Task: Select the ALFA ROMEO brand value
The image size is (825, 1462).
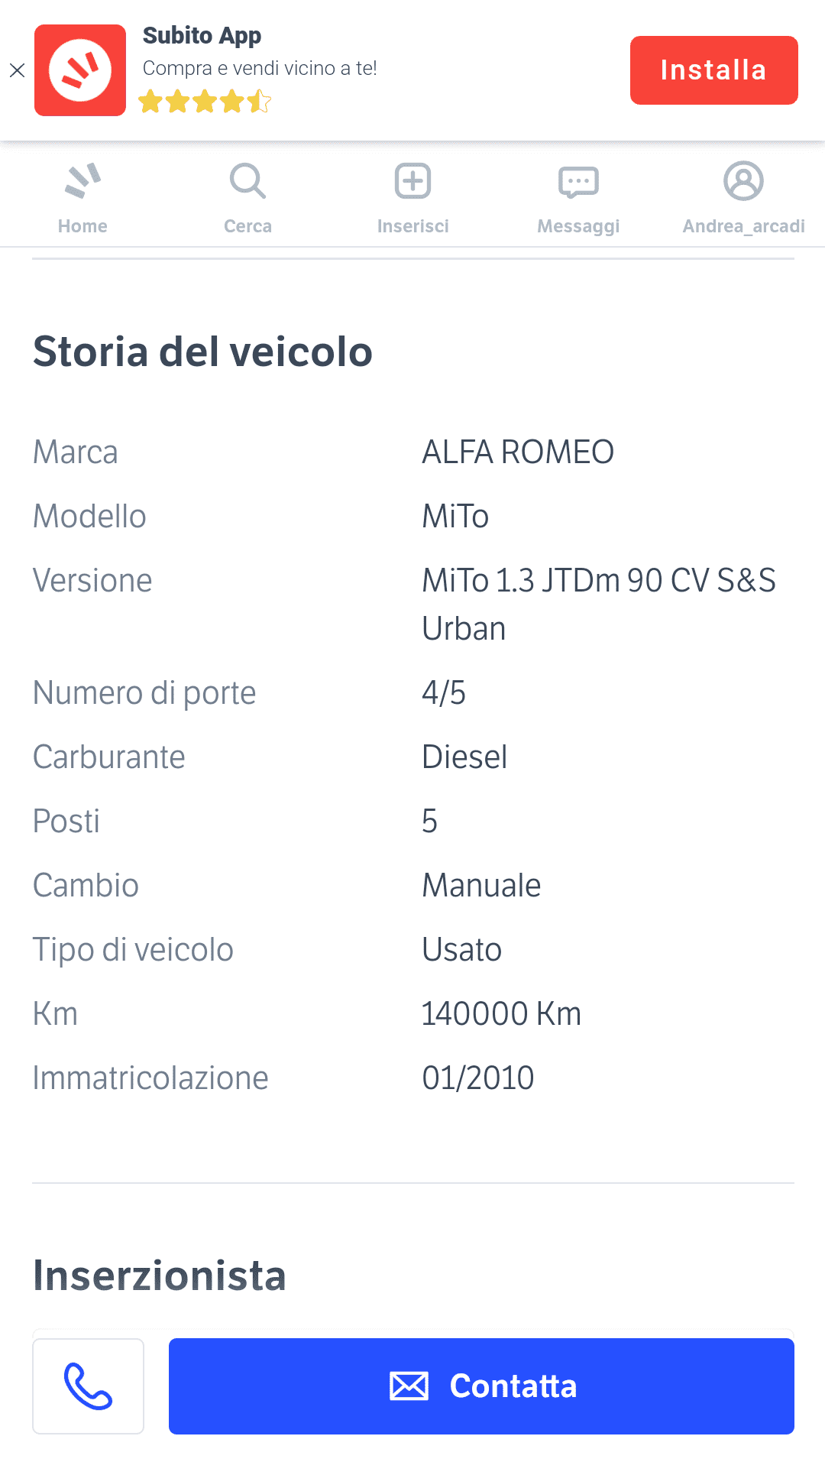Action: click(518, 452)
